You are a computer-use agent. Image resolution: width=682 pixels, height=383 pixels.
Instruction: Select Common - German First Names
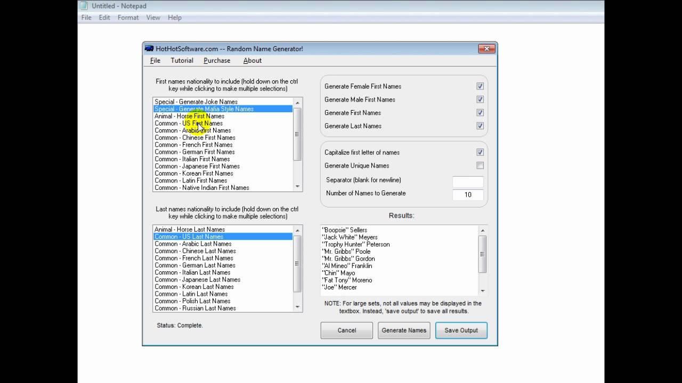[x=223, y=152]
